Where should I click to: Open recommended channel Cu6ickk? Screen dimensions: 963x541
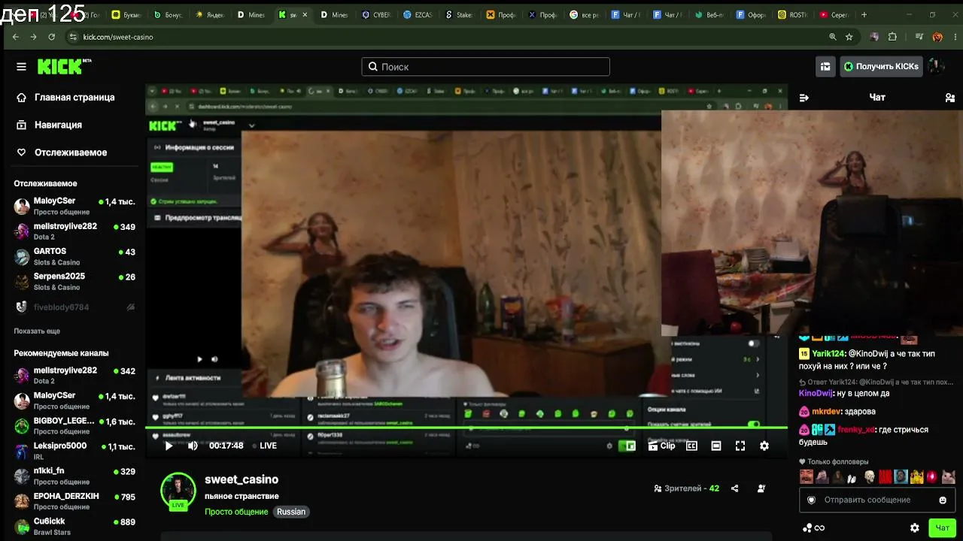(74, 526)
